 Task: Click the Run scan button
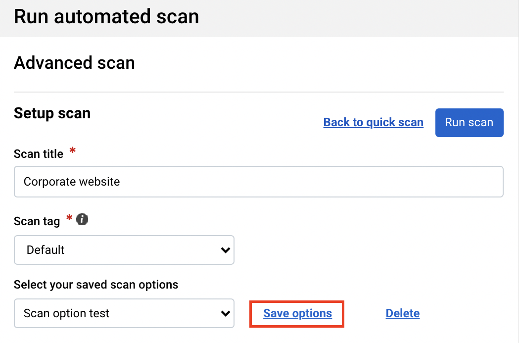tap(469, 122)
